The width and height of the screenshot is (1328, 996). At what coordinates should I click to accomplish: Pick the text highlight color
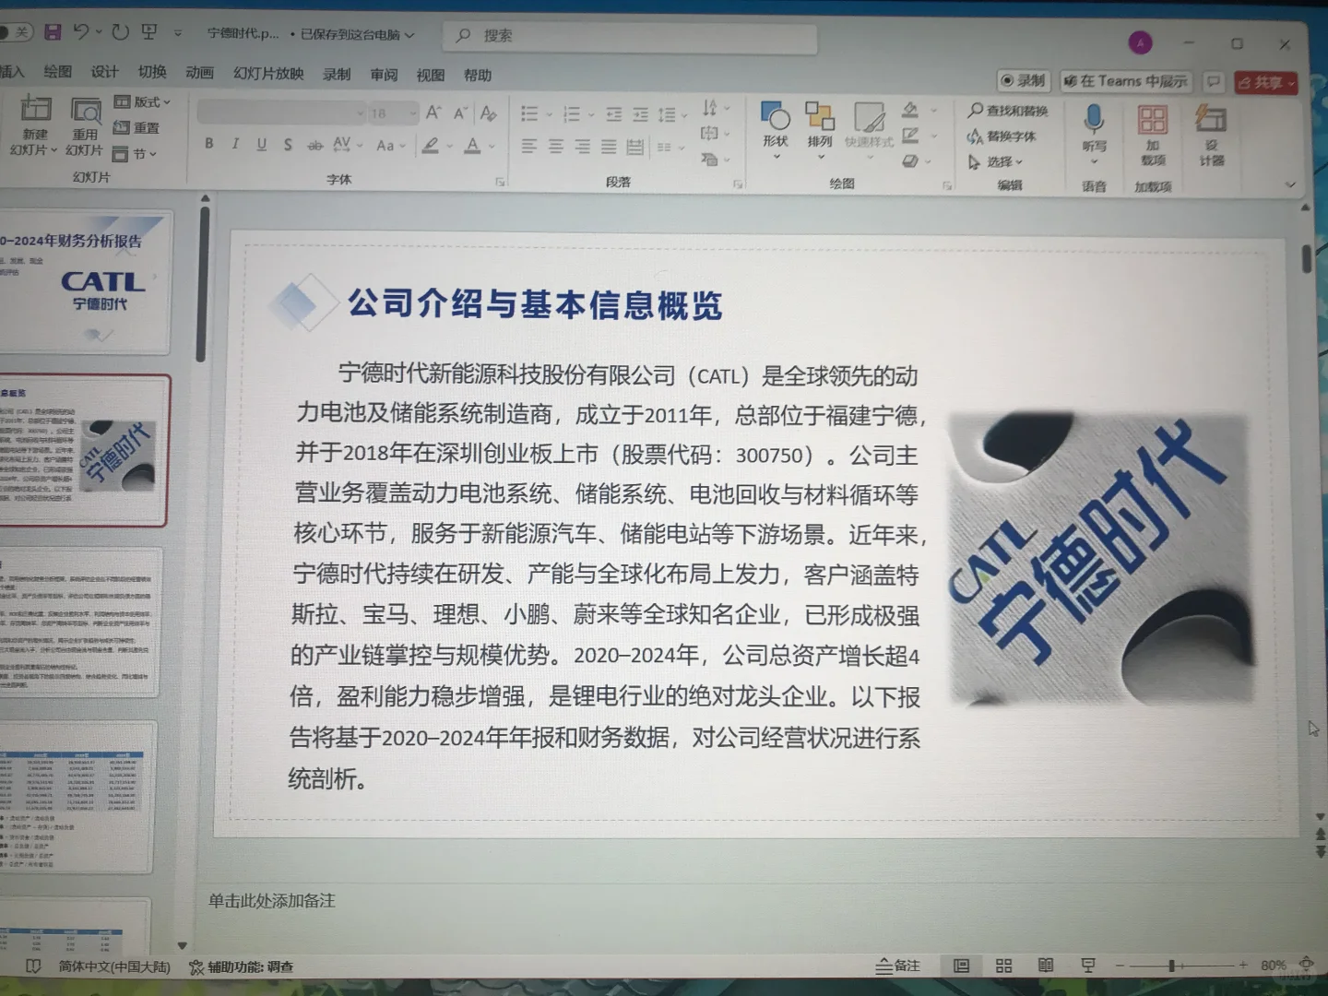click(430, 146)
